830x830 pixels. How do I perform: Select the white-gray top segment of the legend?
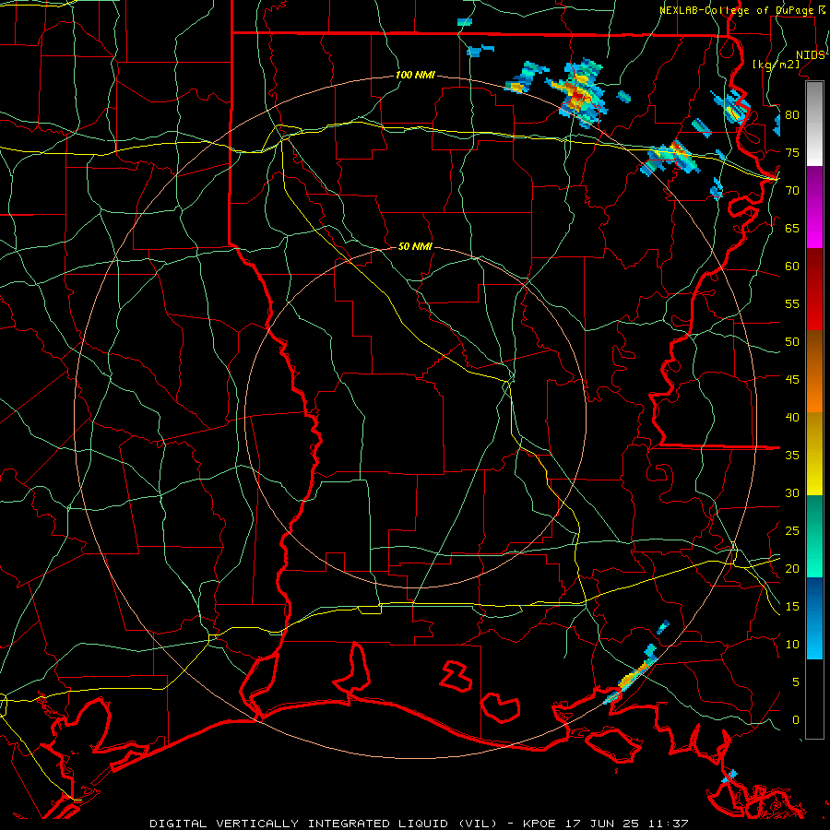814,124
